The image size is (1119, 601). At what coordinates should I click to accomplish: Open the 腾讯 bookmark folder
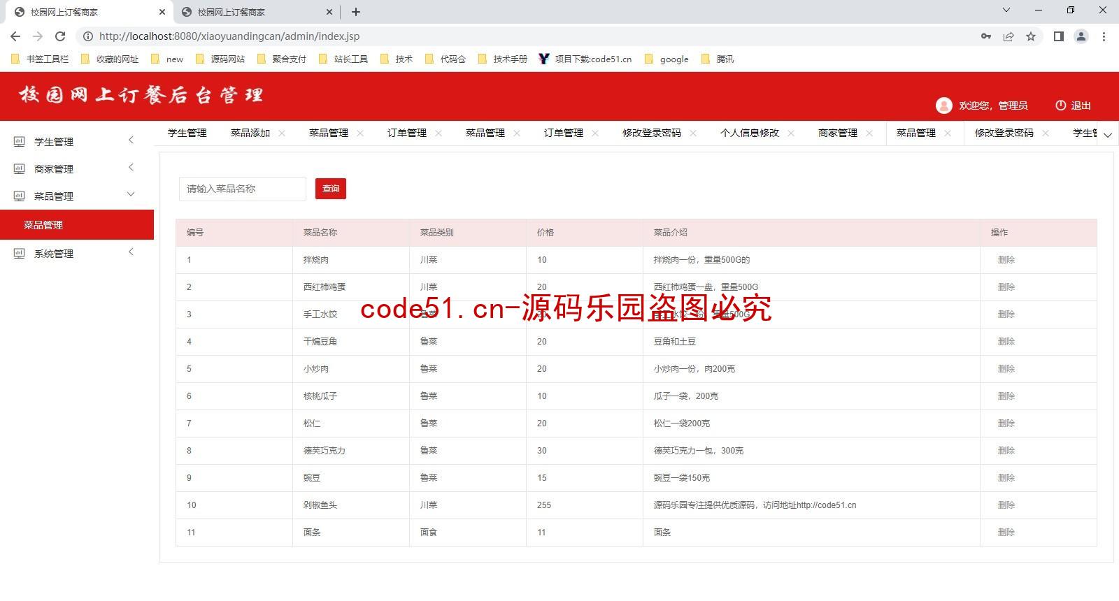pos(718,59)
